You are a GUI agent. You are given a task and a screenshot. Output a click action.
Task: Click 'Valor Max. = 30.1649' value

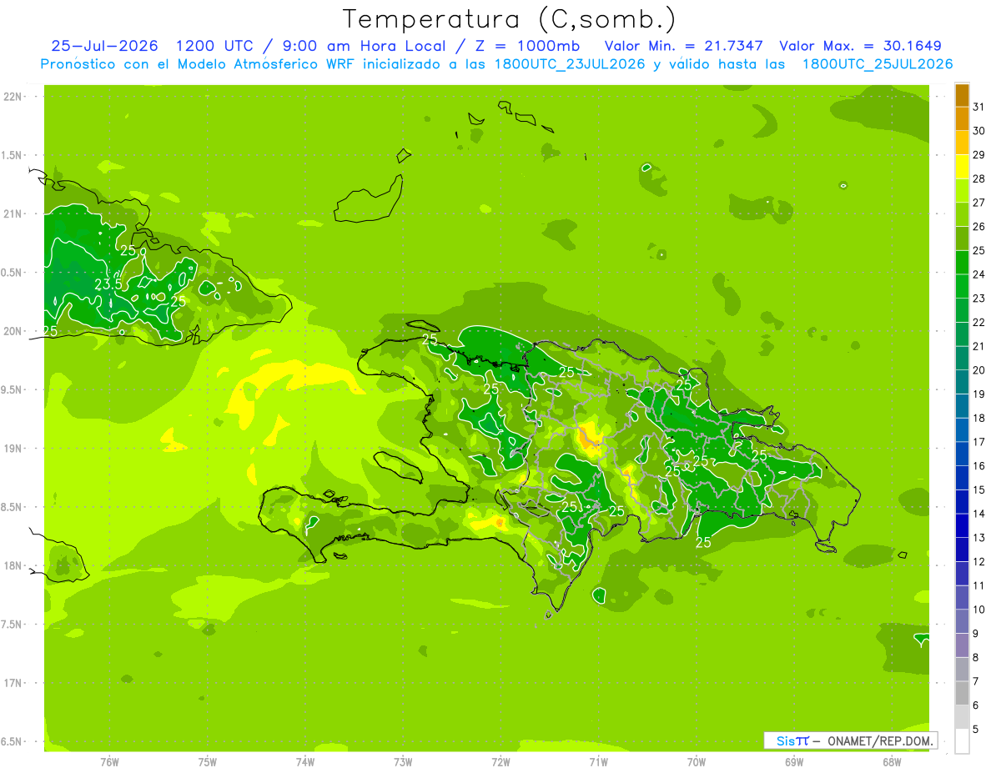click(860, 46)
